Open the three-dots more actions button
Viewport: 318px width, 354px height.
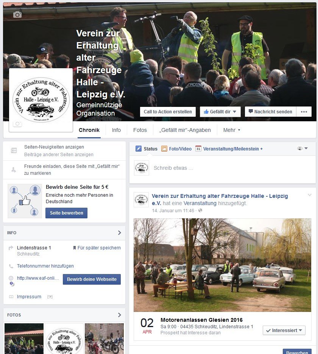[x=304, y=112]
